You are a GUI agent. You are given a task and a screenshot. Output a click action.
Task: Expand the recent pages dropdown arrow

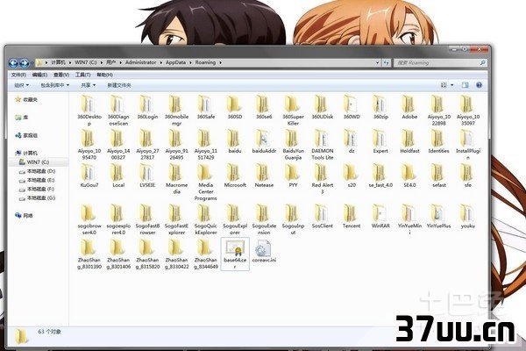point(32,63)
